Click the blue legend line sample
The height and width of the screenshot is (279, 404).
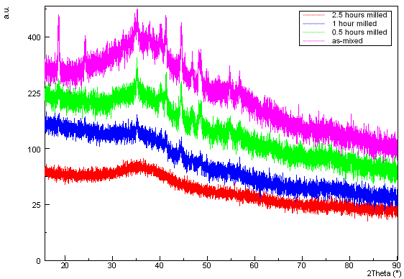pyautogui.click(x=314, y=24)
